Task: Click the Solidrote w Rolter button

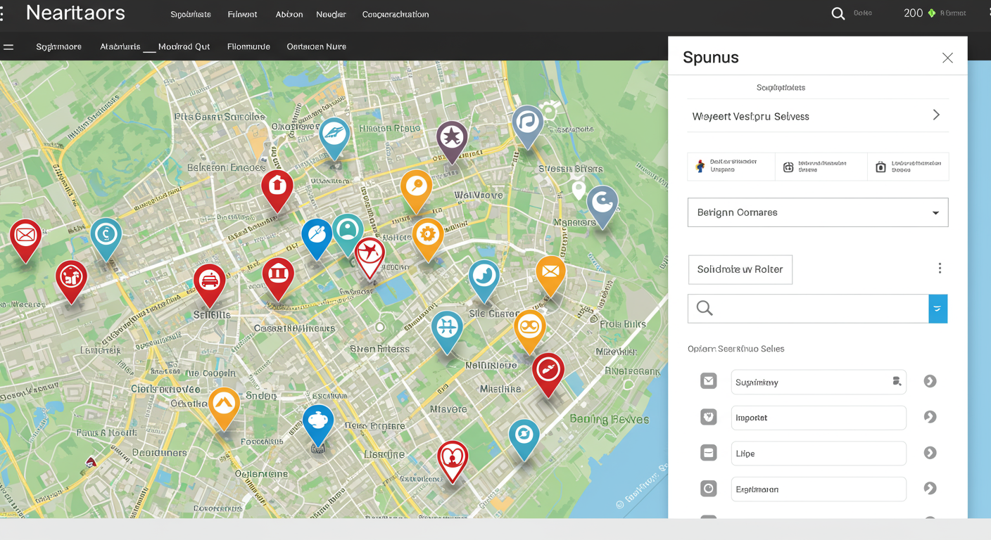Action: 740,269
